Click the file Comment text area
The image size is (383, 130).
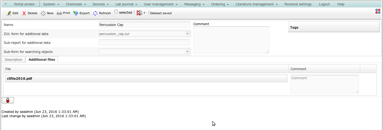point(325,84)
